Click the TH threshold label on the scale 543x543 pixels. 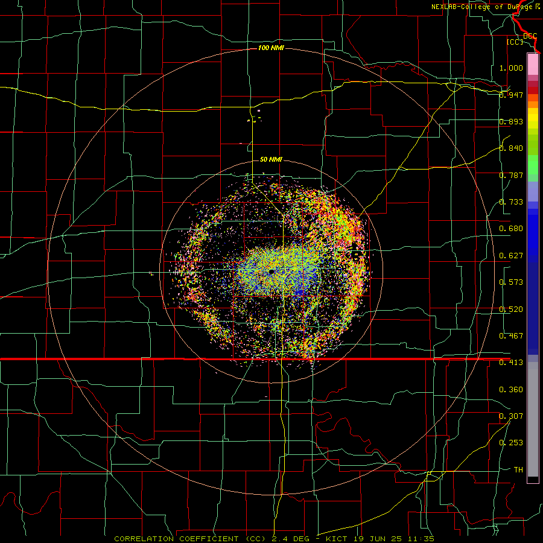[x=518, y=470]
